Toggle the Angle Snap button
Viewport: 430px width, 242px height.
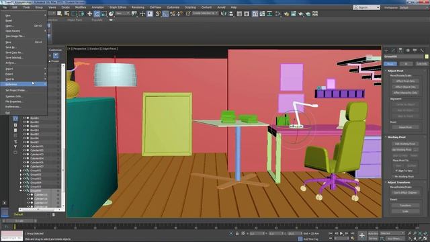click(x=165, y=13)
